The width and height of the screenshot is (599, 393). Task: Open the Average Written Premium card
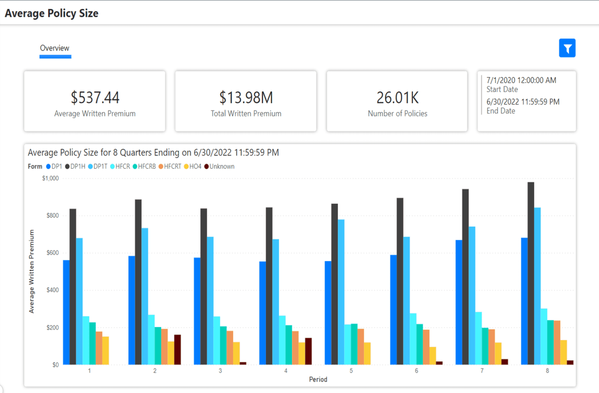click(x=95, y=101)
